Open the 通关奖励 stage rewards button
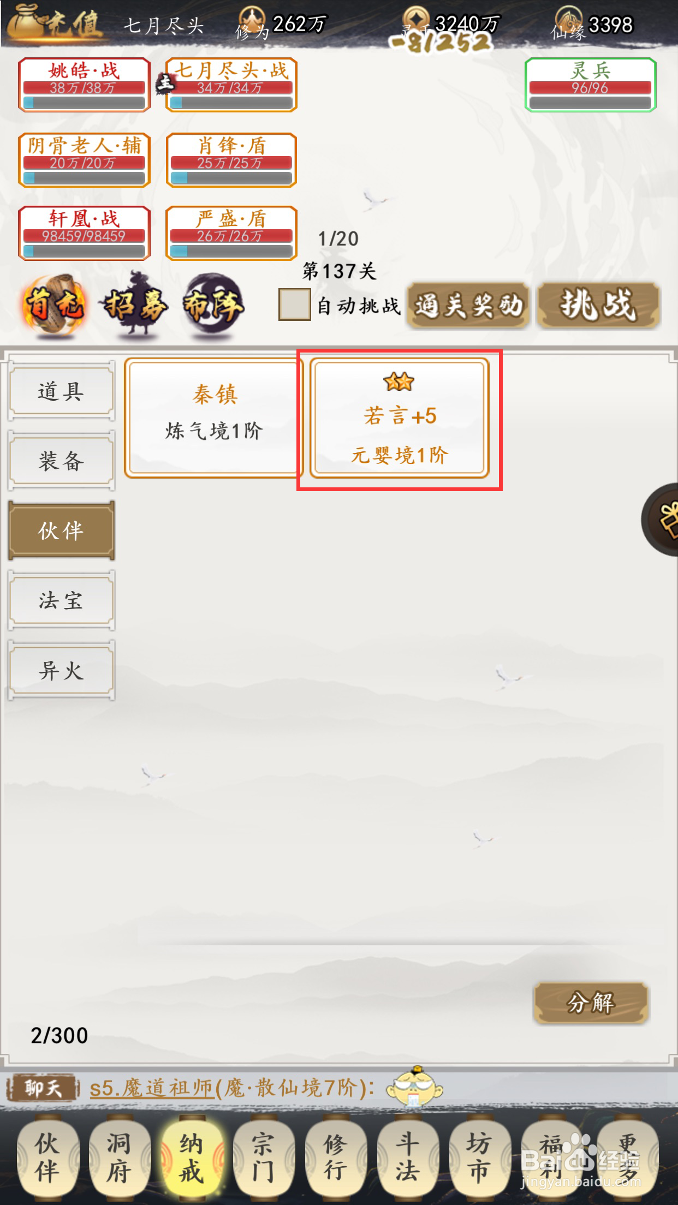 pyautogui.click(x=468, y=305)
